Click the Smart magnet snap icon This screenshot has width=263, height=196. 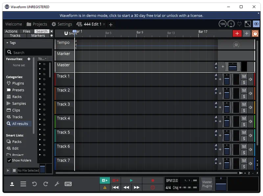(x=66, y=33)
